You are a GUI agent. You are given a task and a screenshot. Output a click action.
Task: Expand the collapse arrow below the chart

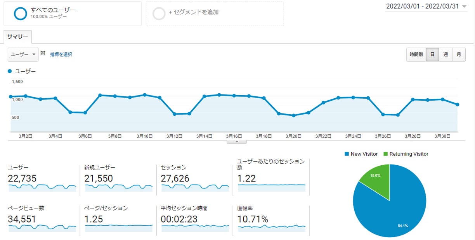[x=236, y=142]
